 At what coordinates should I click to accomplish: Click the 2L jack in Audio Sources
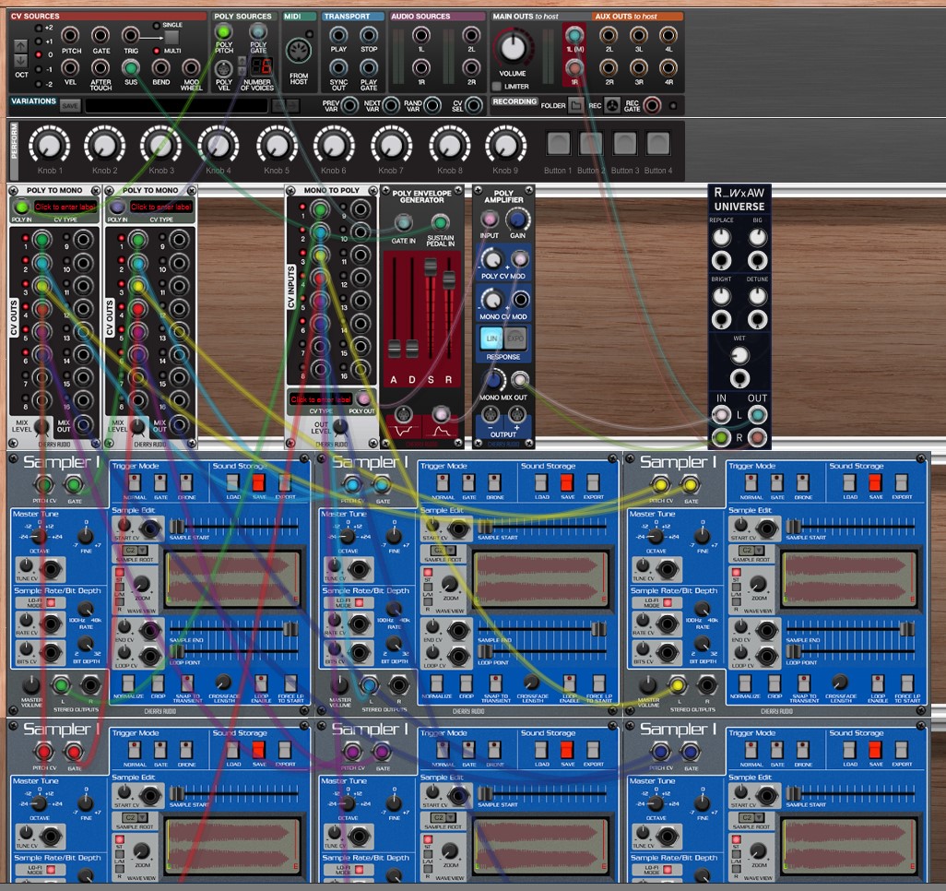(471, 36)
